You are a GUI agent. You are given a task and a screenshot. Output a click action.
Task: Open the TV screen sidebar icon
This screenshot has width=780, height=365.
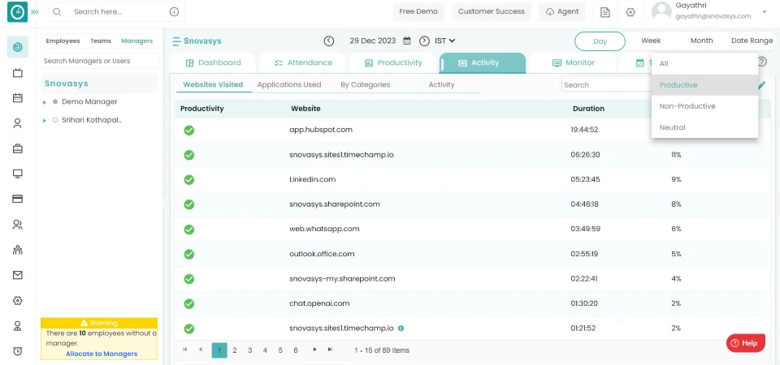click(x=17, y=73)
